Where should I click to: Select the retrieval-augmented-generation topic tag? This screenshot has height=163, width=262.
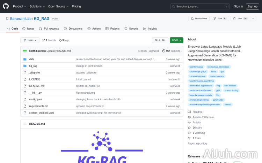point(205,104)
